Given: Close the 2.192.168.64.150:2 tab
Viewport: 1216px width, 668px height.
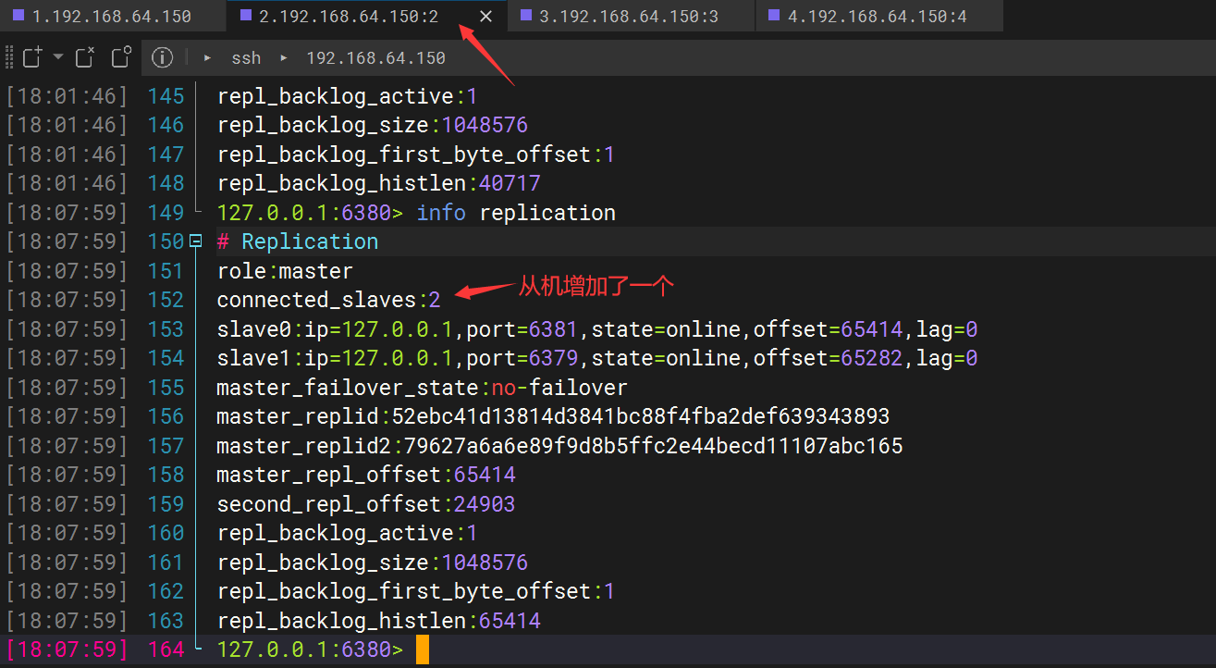Looking at the screenshot, I should [486, 17].
